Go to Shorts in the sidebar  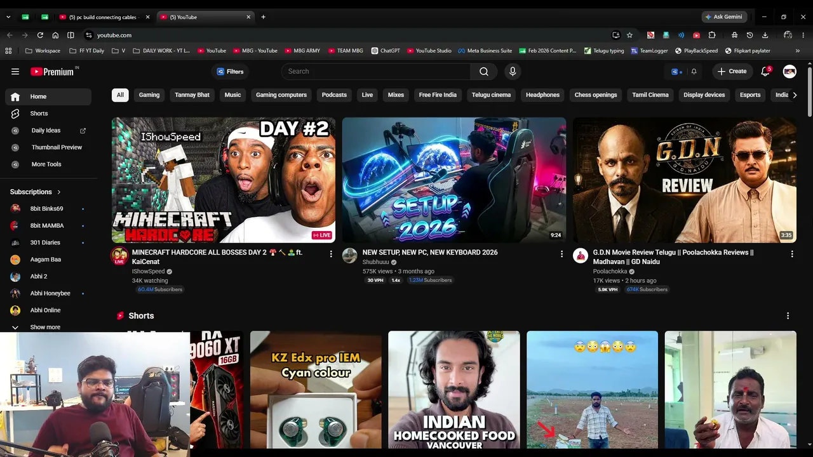(48, 114)
